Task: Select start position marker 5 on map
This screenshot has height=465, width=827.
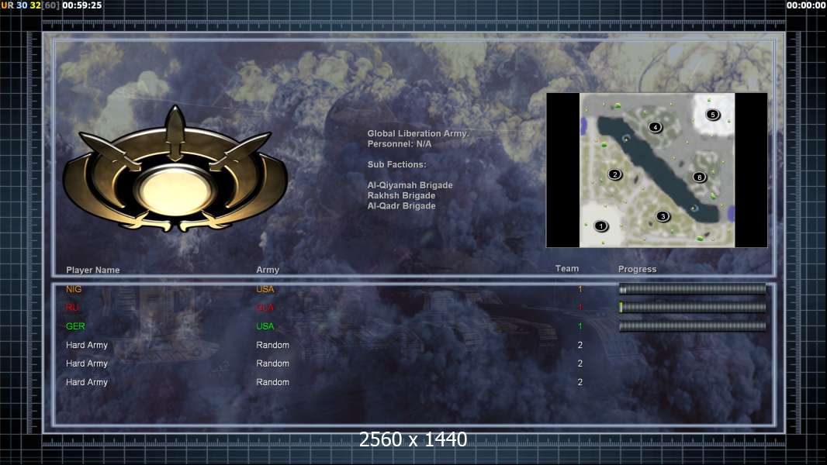Action: tap(712, 114)
